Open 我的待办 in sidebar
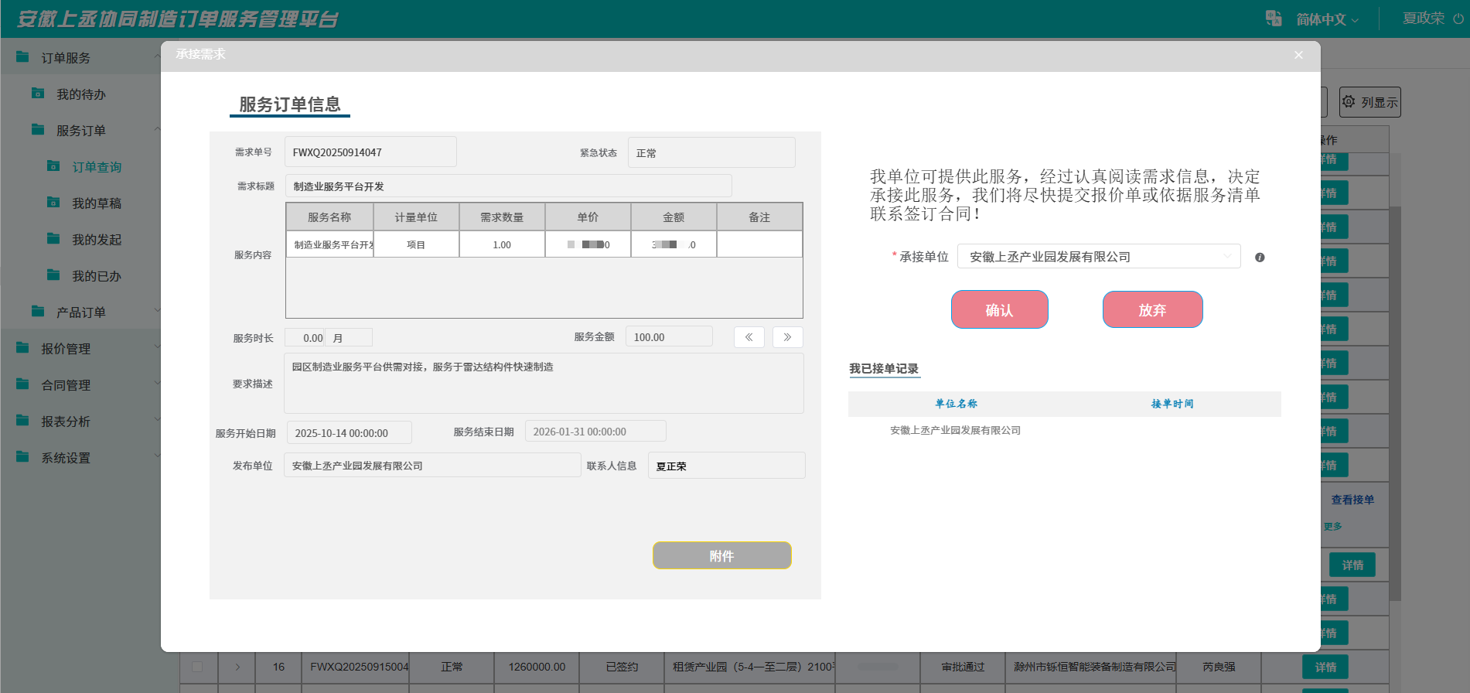This screenshot has width=1470, height=693. tap(80, 94)
